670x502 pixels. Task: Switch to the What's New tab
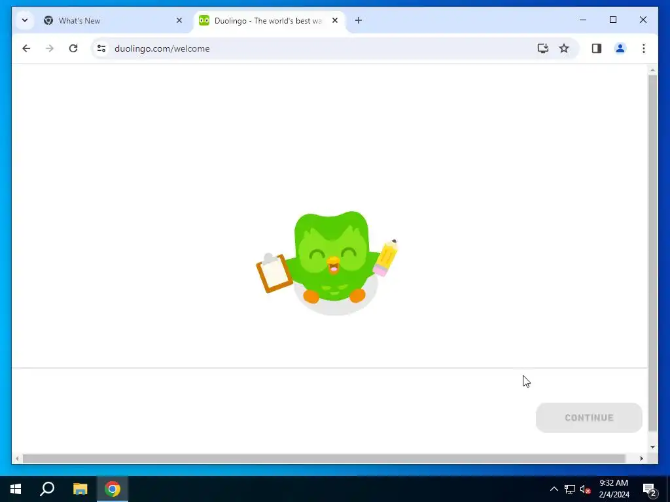pyautogui.click(x=114, y=20)
